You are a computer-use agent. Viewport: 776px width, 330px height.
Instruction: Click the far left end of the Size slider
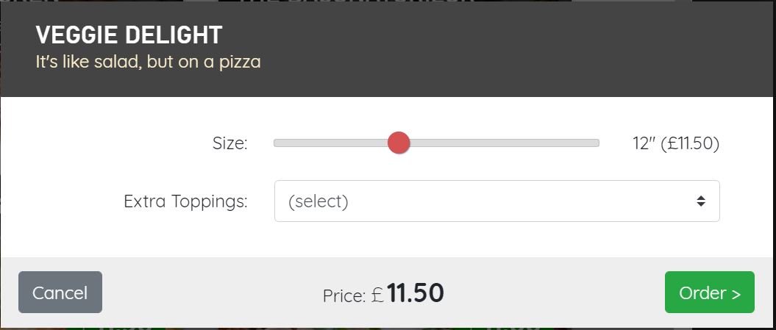(277, 143)
